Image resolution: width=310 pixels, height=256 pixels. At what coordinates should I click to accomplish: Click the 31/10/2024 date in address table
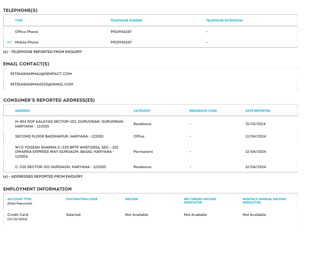point(255,124)
